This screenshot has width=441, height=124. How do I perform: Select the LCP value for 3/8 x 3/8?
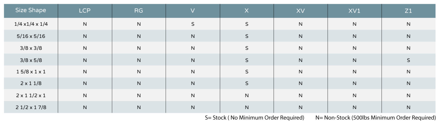click(x=85, y=48)
